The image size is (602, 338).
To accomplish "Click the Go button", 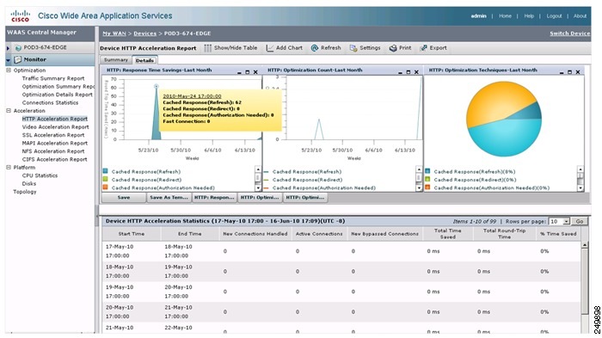I will pos(580,222).
